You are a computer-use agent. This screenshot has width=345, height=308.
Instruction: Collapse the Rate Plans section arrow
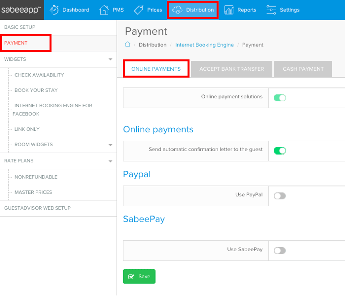110,161
